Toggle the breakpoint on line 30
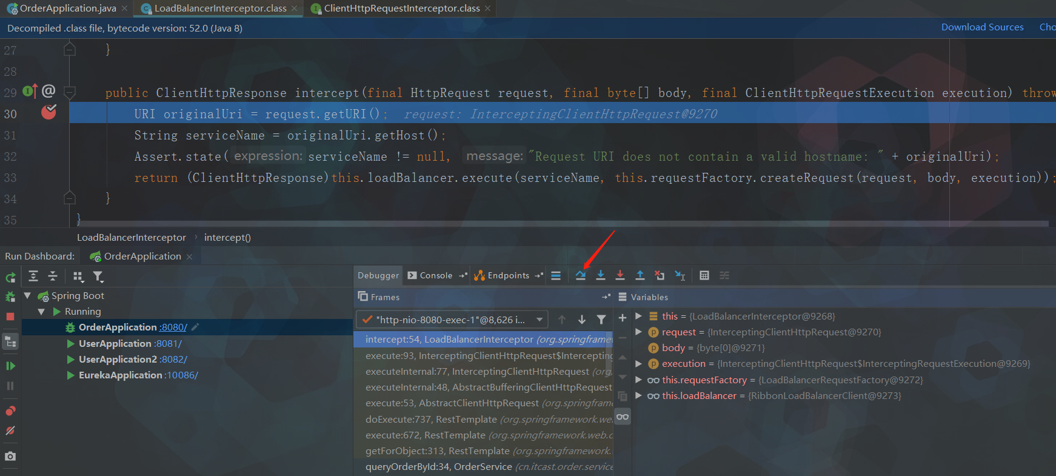Image resolution: width=1056 pixels, height=476 pixels. (x=48, y=112)
